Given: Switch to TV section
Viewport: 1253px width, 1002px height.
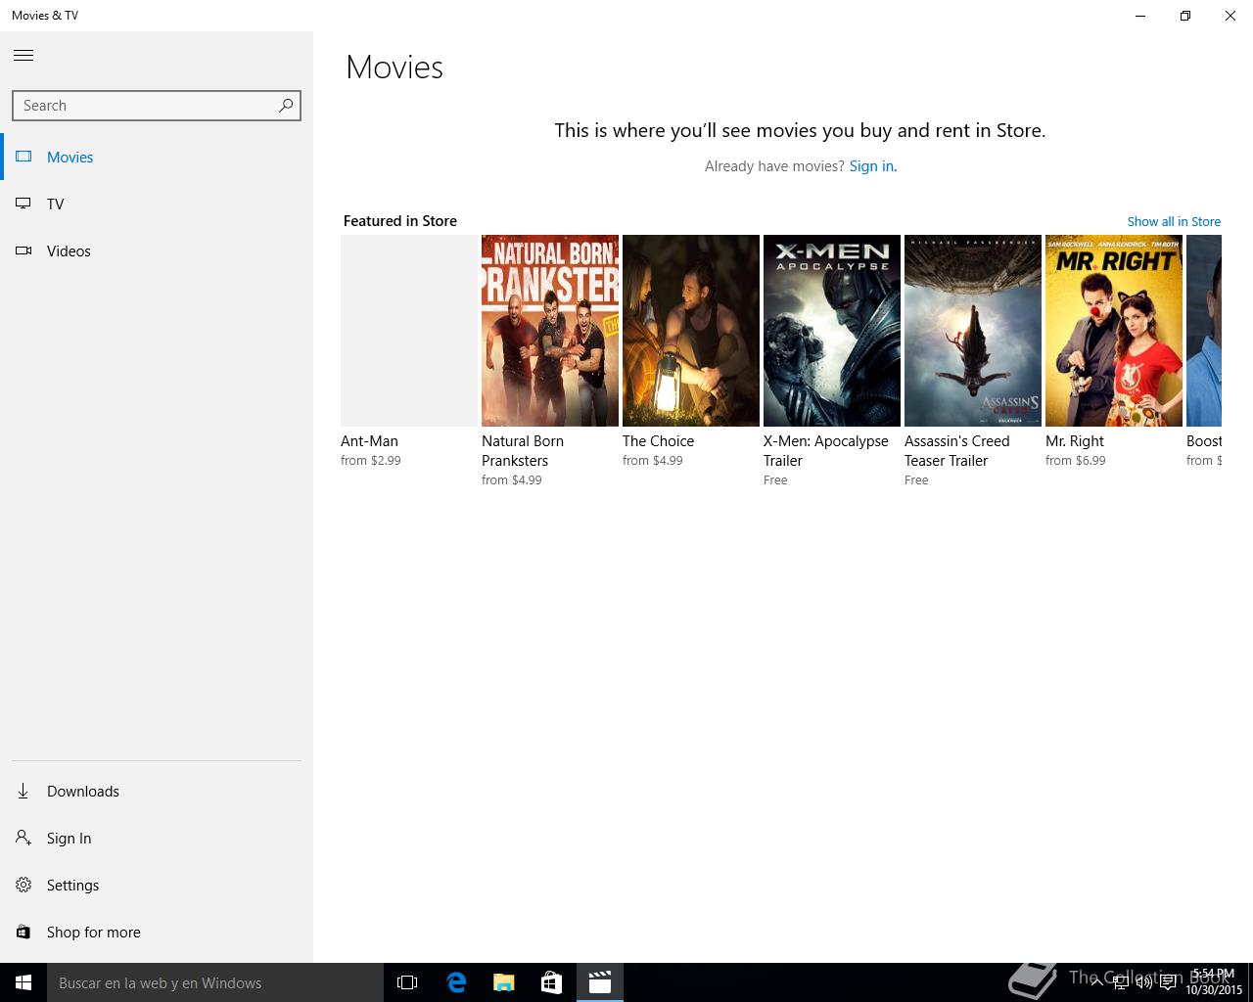Looking at the screenshot, I should coord(157,204).
